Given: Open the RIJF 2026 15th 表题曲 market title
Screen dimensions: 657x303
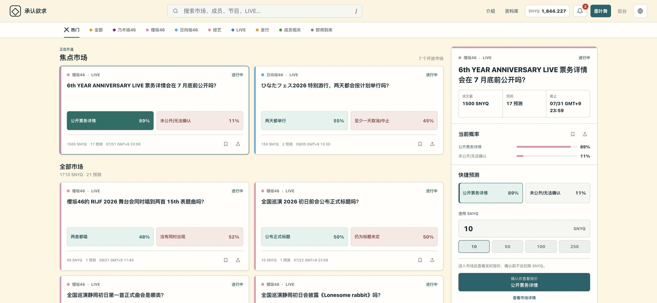Looking at the screenshot, I should (136, 202).
